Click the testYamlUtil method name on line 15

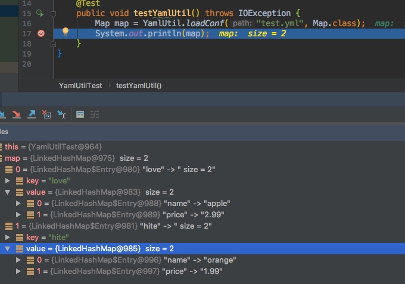162,13
